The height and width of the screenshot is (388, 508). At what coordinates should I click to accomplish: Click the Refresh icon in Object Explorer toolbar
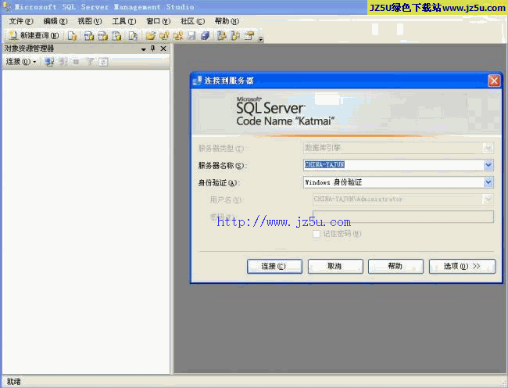[103, 62]
